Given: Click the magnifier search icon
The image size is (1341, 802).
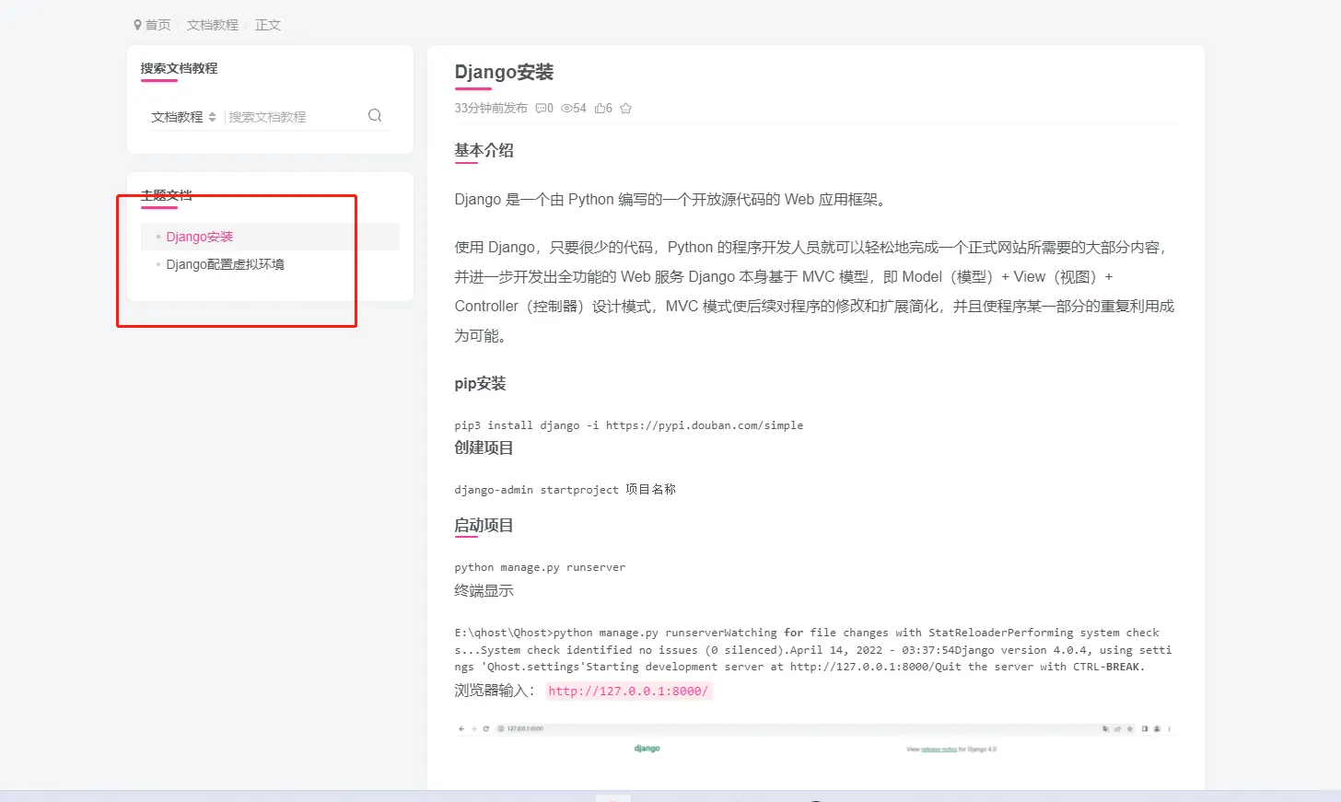Looking at the screenshot, I should [x=375, y=116].
